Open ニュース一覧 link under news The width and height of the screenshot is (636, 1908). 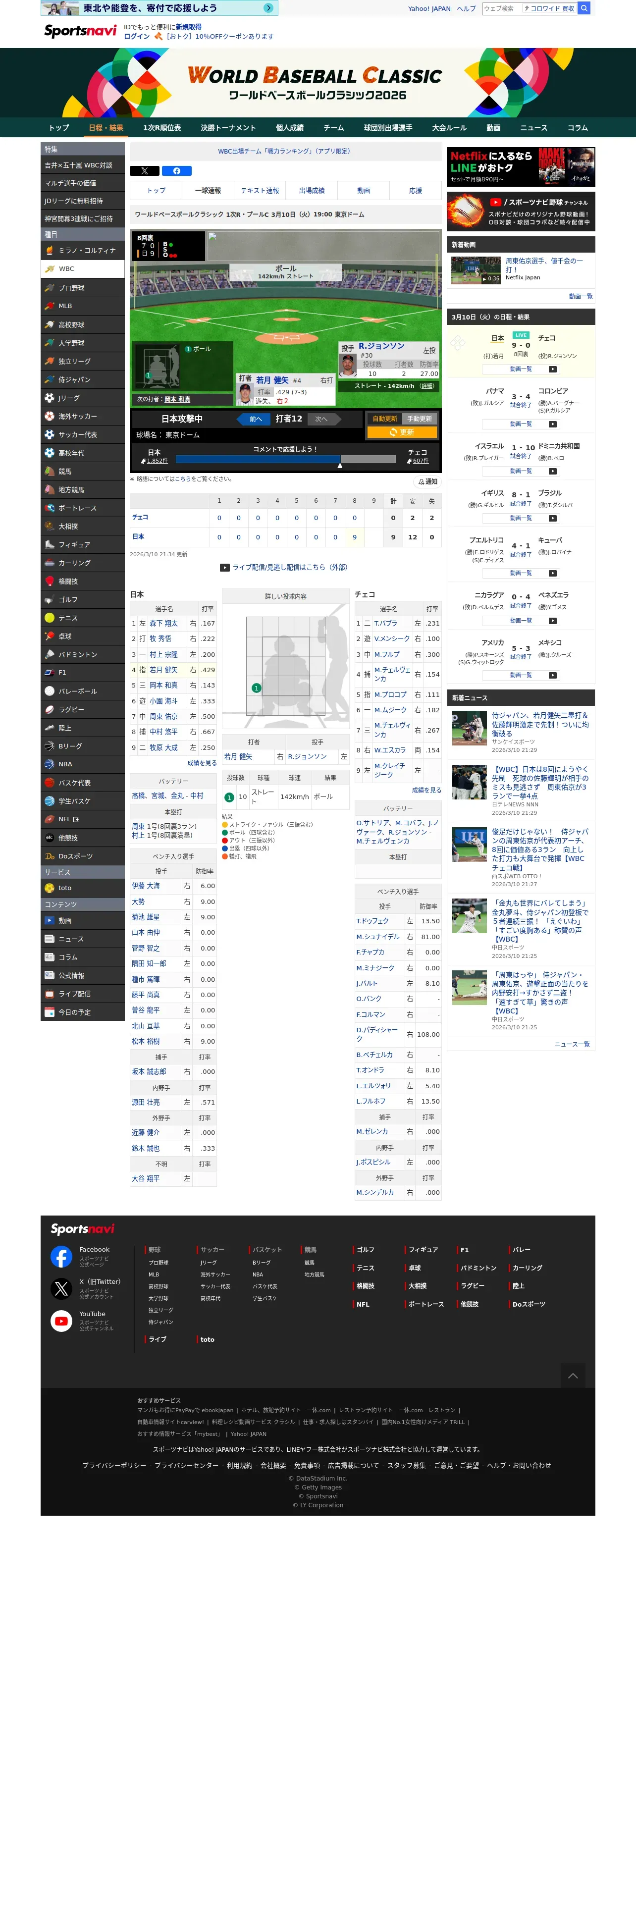tap(572, 1044)
